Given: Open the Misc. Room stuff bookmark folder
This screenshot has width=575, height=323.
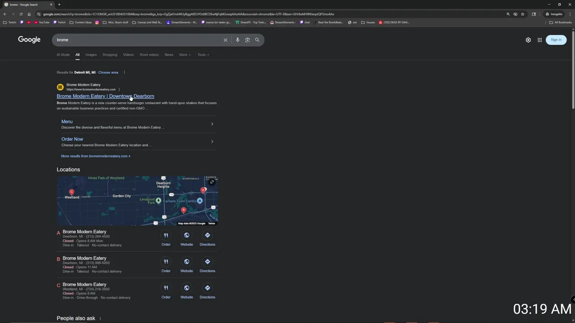Looking at the screenshot, I should (115, 22).
